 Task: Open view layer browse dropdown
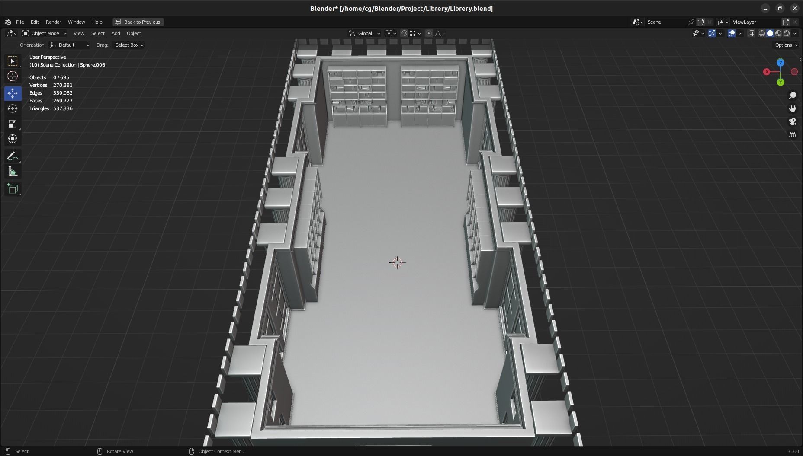click(723, 22)
